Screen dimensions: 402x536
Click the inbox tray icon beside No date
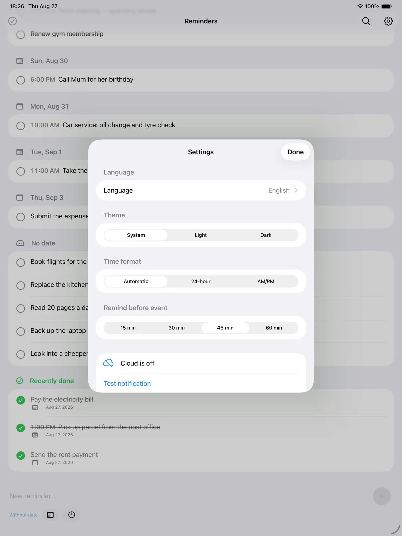coord(20,243)
